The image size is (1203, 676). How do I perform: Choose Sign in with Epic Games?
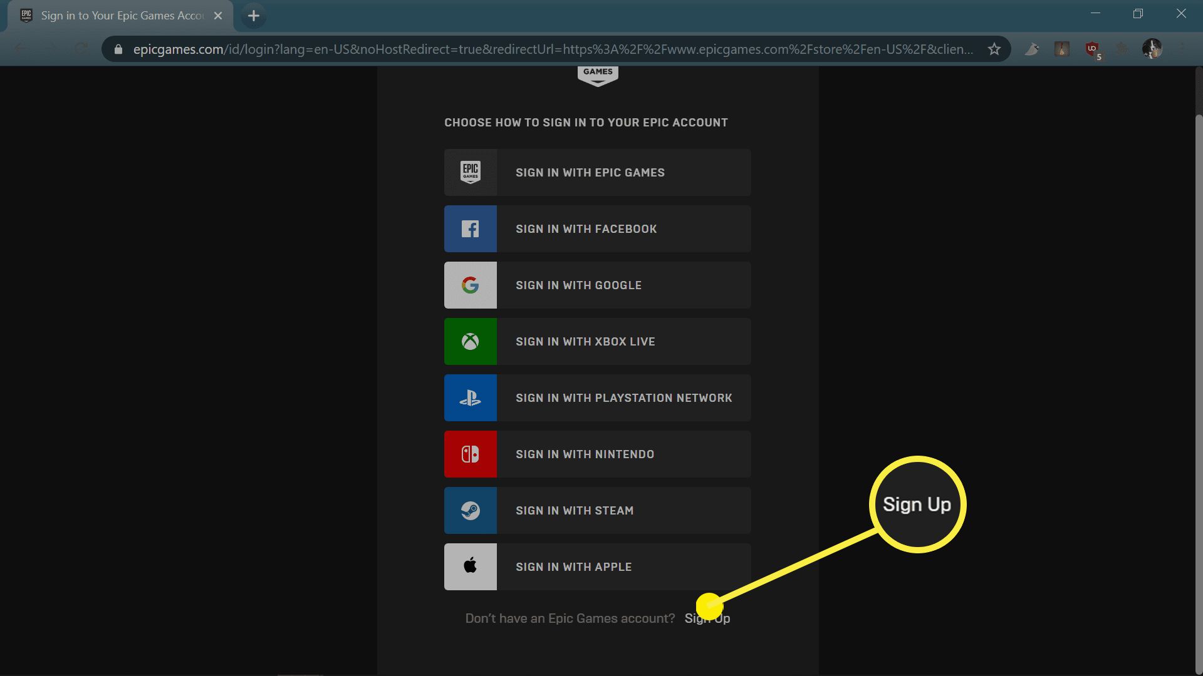[598, 172]
